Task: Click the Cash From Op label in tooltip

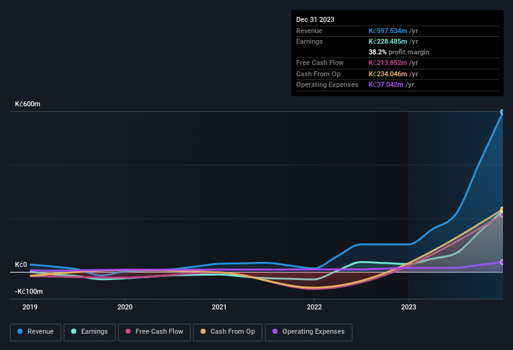Action: click(318, 74)
